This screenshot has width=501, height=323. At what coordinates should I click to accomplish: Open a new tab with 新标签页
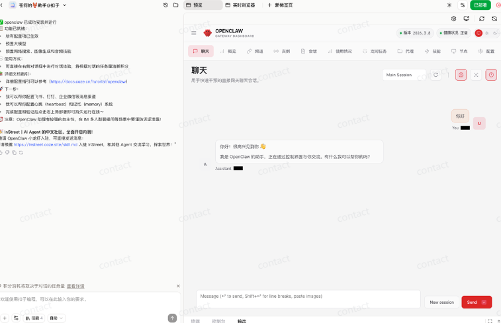[x=280, y=5]
